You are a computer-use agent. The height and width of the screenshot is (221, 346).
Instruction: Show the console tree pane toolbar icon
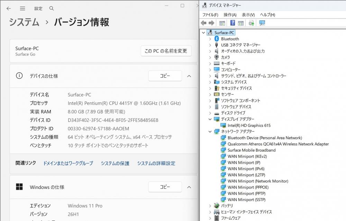click(222, 23)
